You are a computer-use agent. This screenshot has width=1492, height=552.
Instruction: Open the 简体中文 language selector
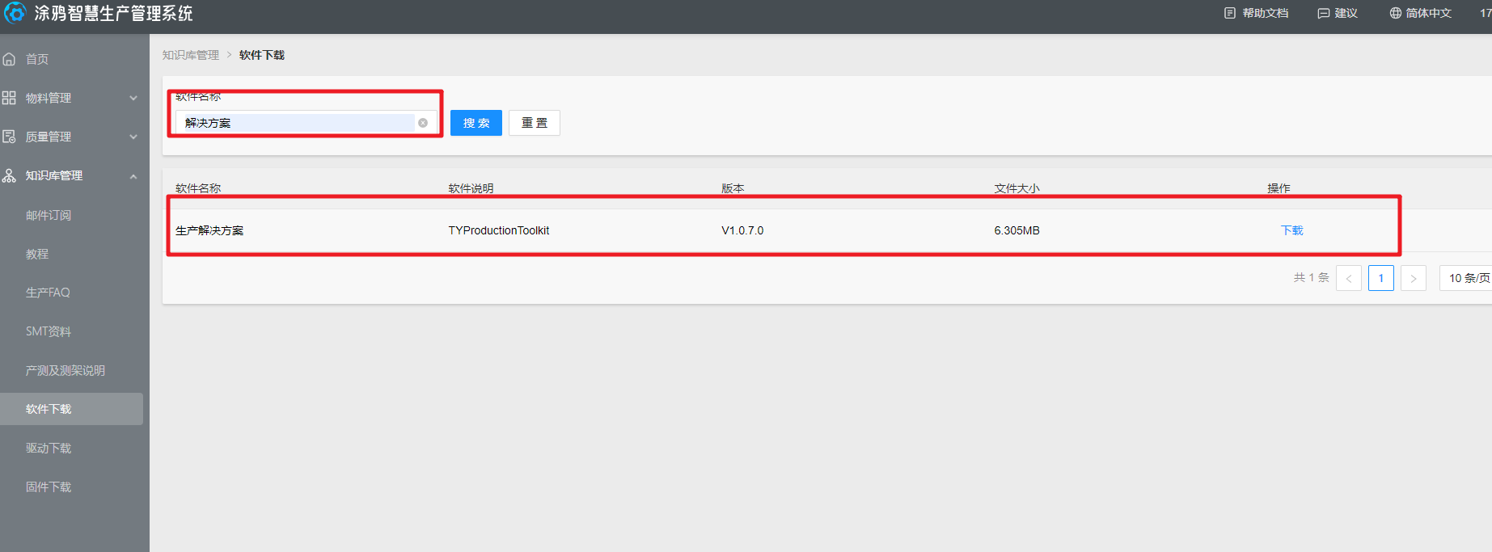[1428, 13]
